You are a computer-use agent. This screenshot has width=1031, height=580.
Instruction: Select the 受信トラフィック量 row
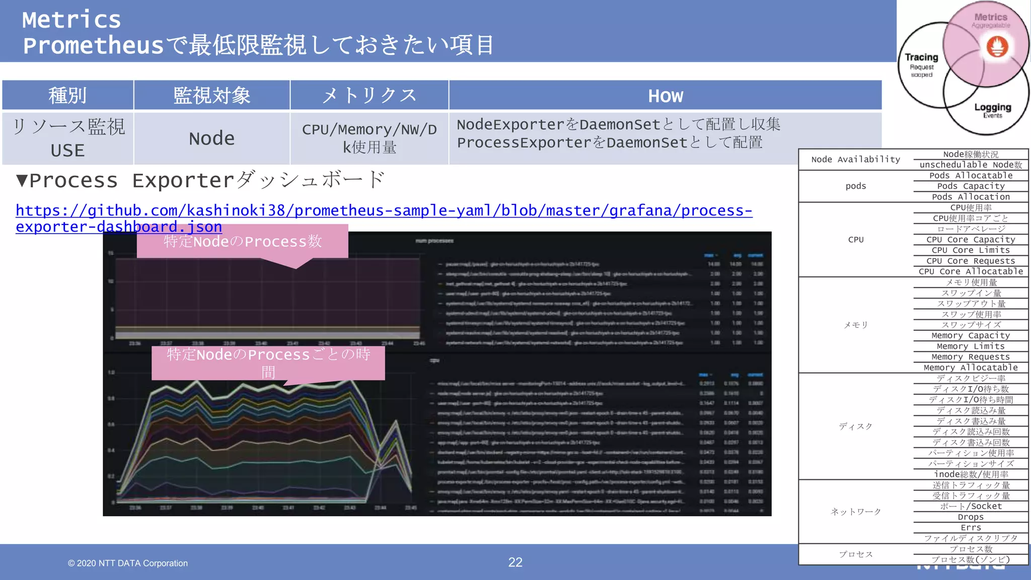coord(971,496)
